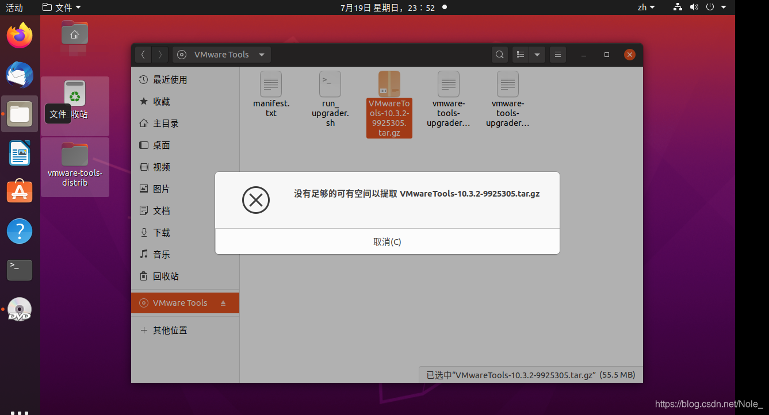Open 回收站 in the sidebar

tap(185, 276)
